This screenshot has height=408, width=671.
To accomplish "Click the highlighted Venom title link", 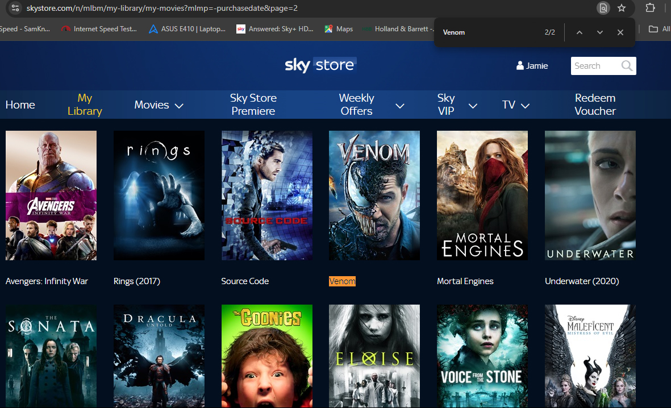I will coord(343,281).
